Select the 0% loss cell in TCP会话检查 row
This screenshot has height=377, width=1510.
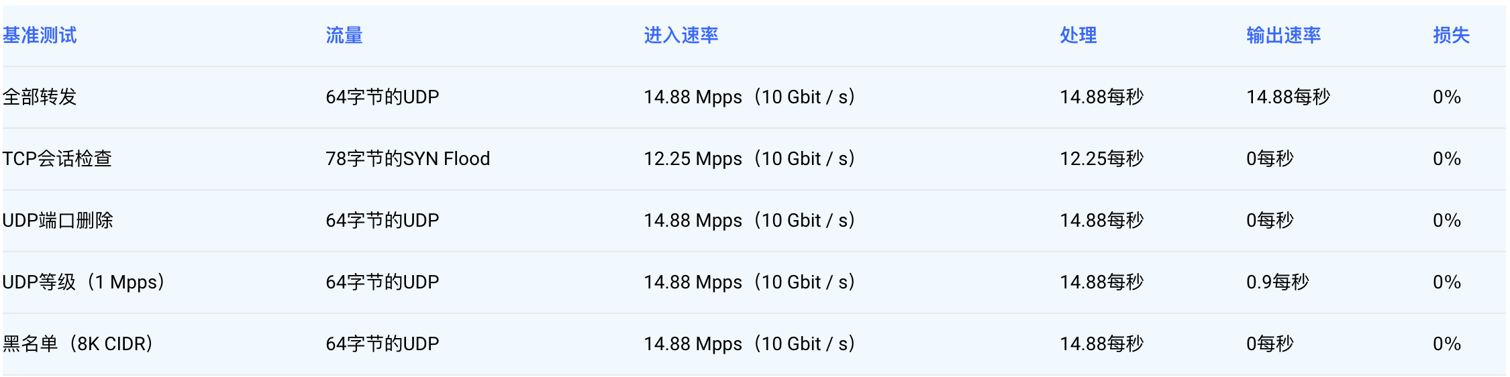click(1446, 158)
